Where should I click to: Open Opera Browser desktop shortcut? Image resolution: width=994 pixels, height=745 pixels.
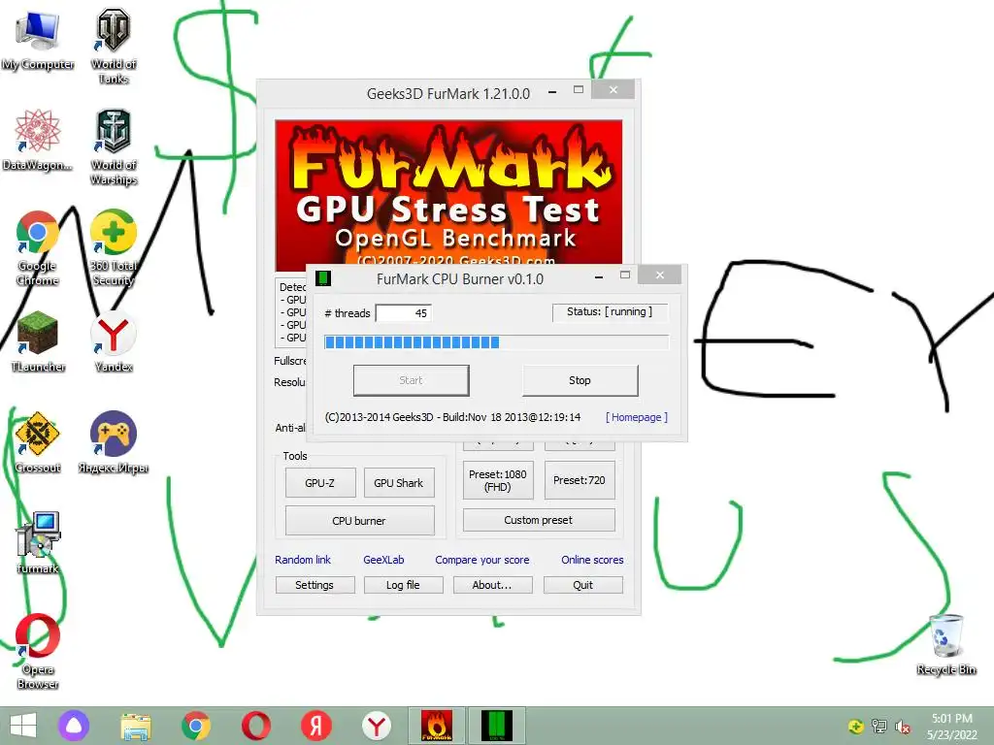38,651
